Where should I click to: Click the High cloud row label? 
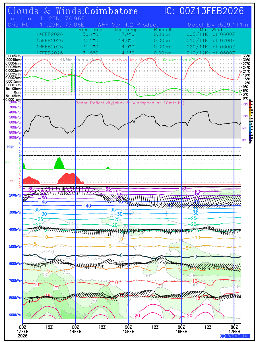coord(11,147)
